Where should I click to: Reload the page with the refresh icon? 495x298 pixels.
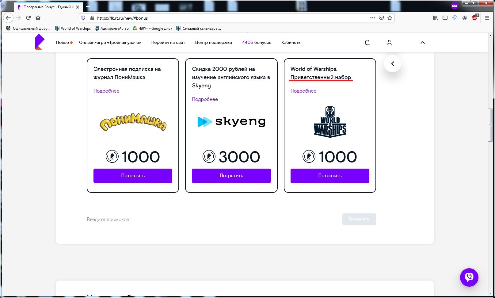coord(28,18)
